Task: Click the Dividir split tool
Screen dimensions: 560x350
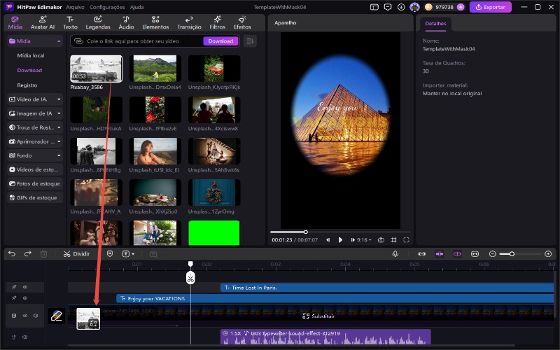Action: pyautogui.click(x=76, y=253)
